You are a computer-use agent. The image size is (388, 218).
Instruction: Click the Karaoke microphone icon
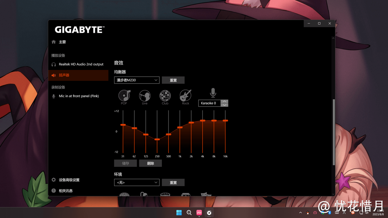coord(213,93)
